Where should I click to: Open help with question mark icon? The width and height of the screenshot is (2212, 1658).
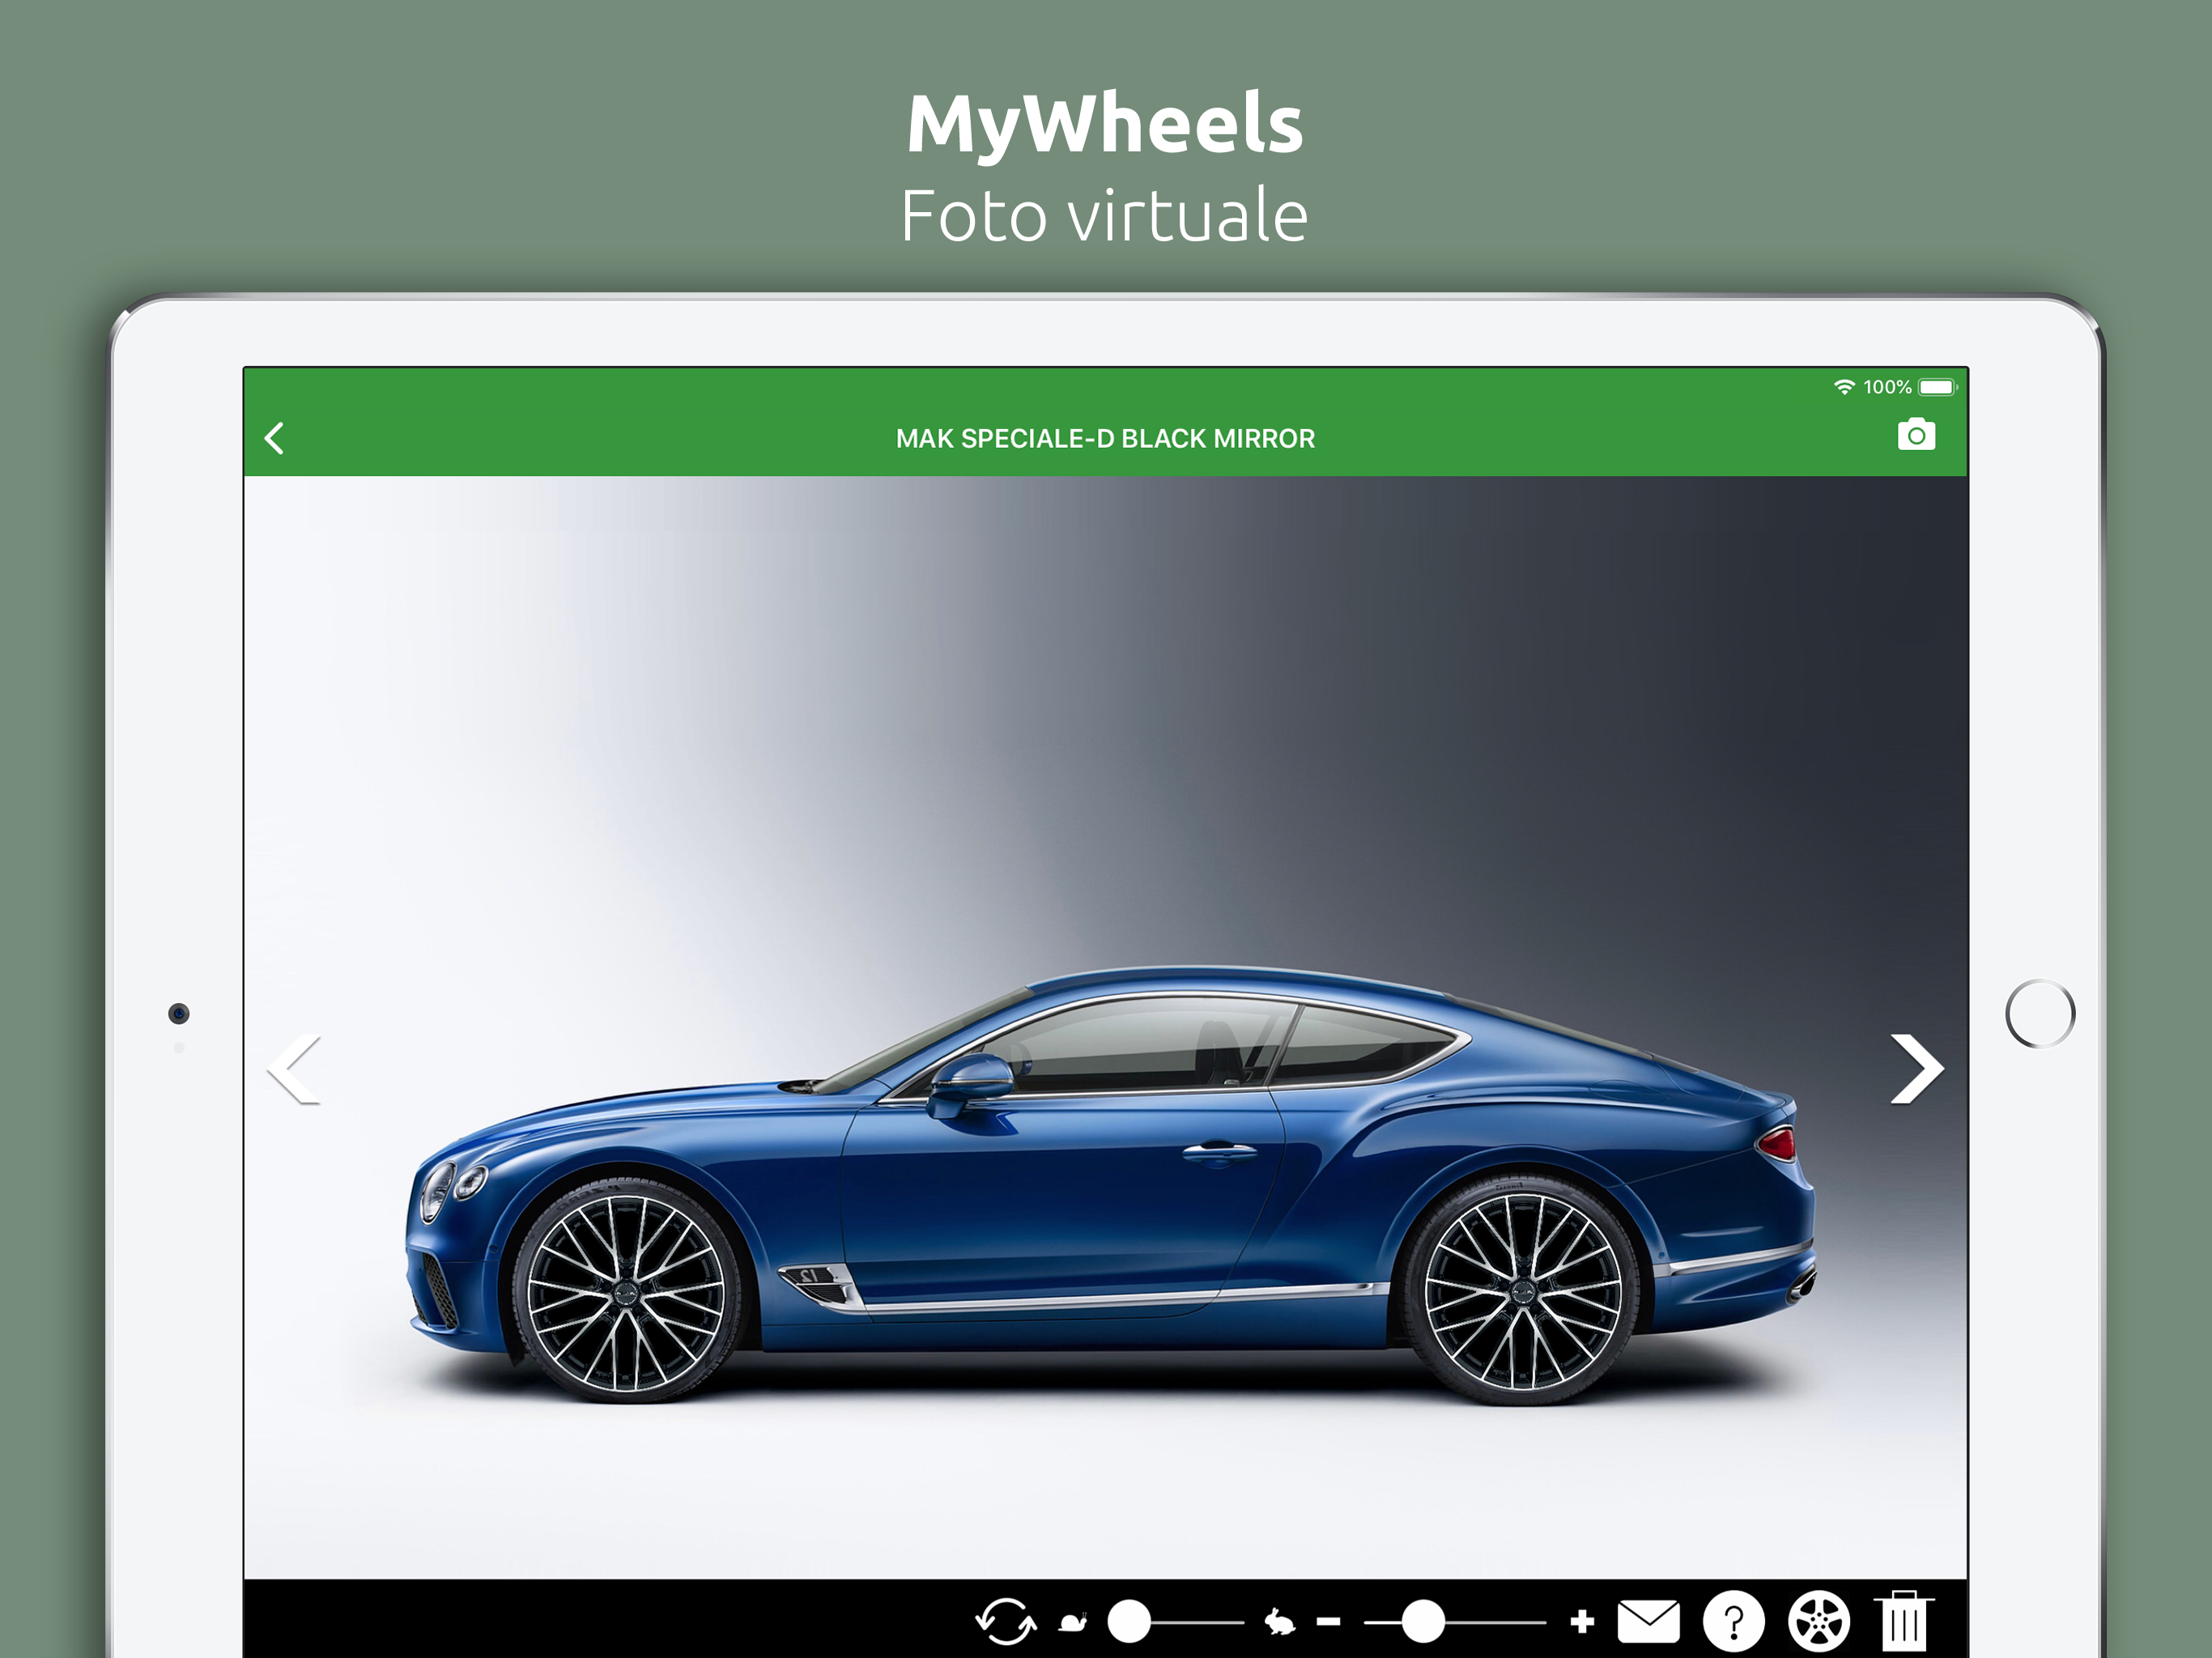tap(1734, 1621)
